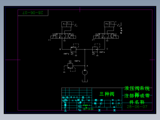160x120 pixels.
Task: Select the 5MPa pressure label
Action: point(77,61)
